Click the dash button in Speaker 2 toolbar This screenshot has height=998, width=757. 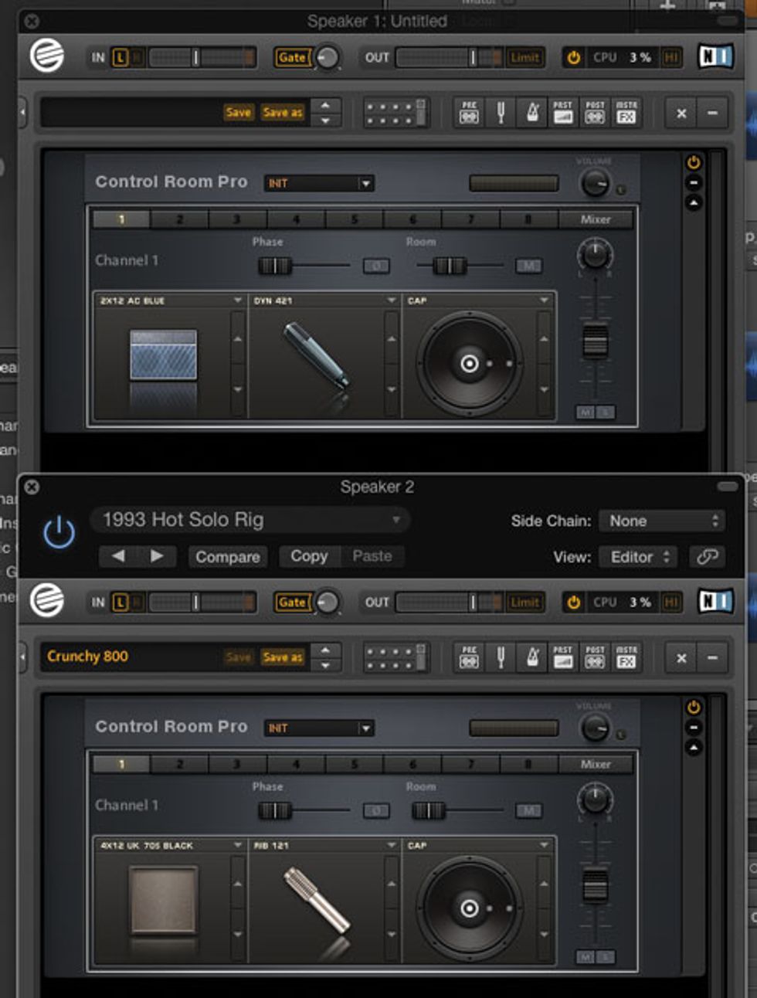[712, 658]
